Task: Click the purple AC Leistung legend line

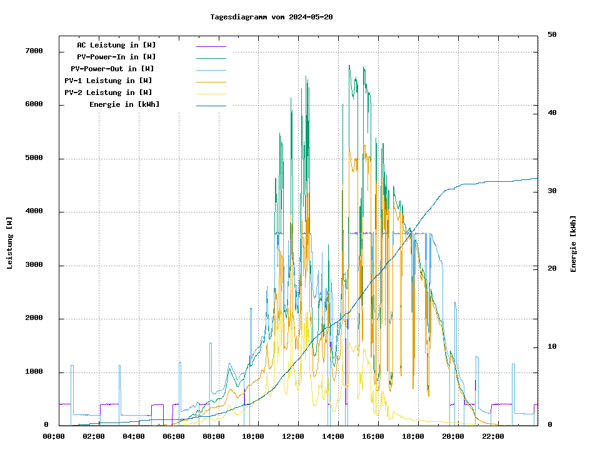Action: point(211,46)
